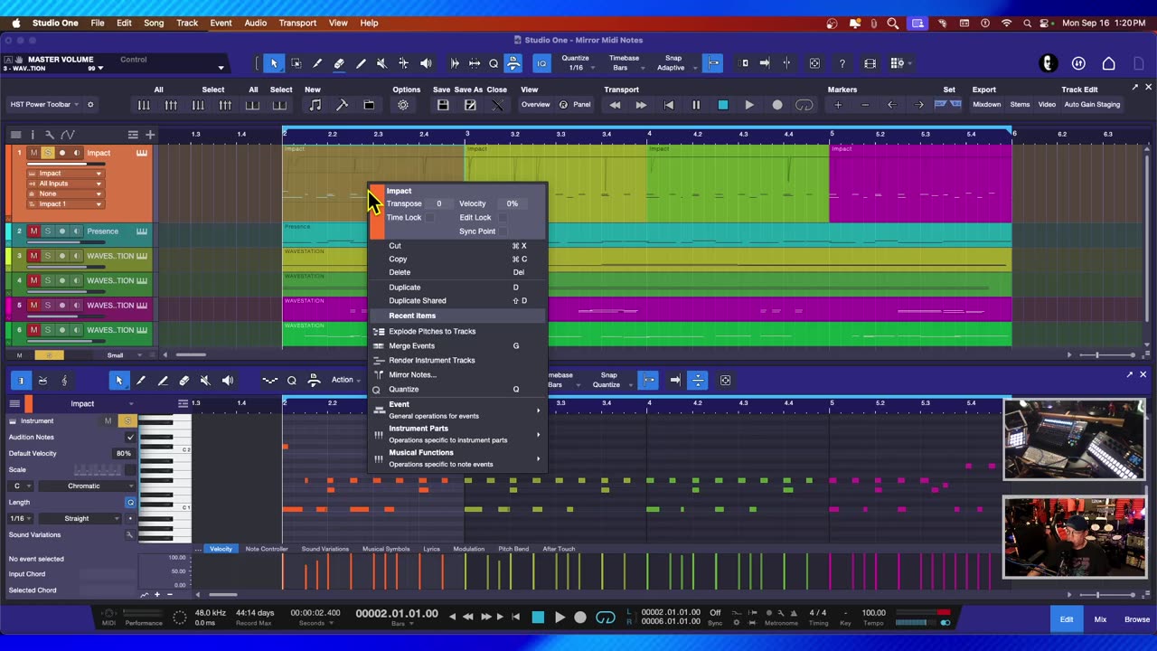Viewport: 1157px width, 651px height.
Task: Select the Arrow tool in editor toolbar
Action: coord(118,381)
